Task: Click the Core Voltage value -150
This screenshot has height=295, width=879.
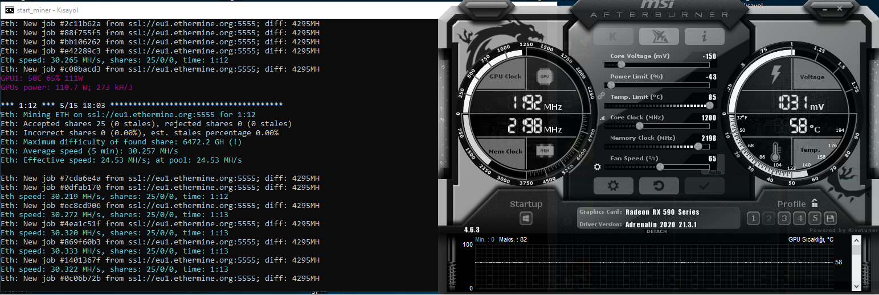Action: [x=709, y=57]
